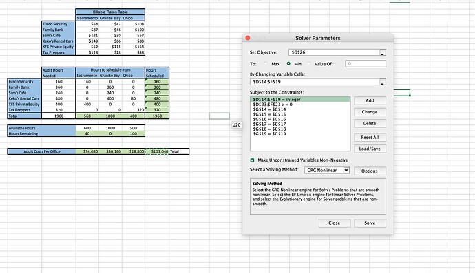
Task: Click the Solve button
Action: tap(370, 223)
